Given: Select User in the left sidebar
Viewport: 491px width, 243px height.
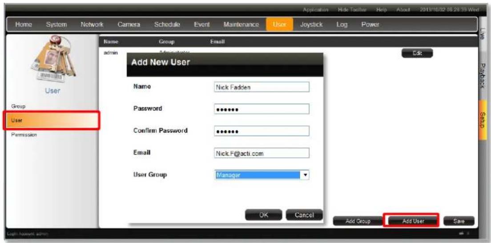Looking at the screenshot, I should [52, 120].
